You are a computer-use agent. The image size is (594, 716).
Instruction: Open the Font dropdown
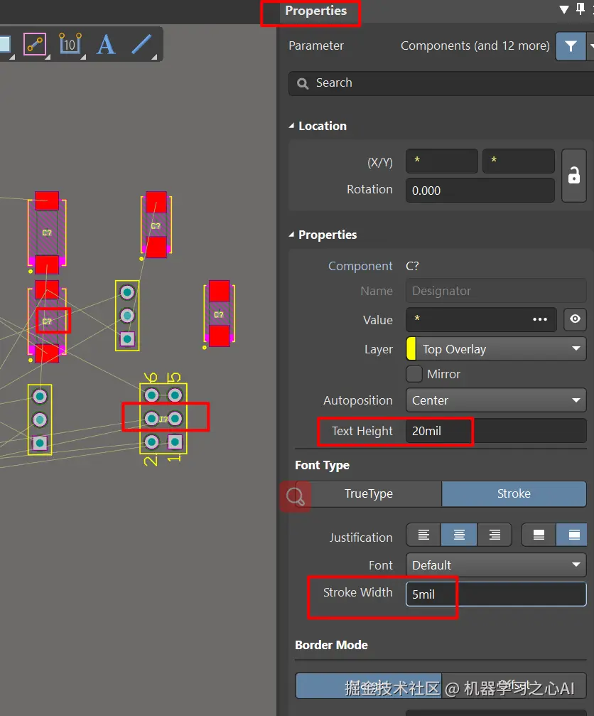[x=496, y=565]
